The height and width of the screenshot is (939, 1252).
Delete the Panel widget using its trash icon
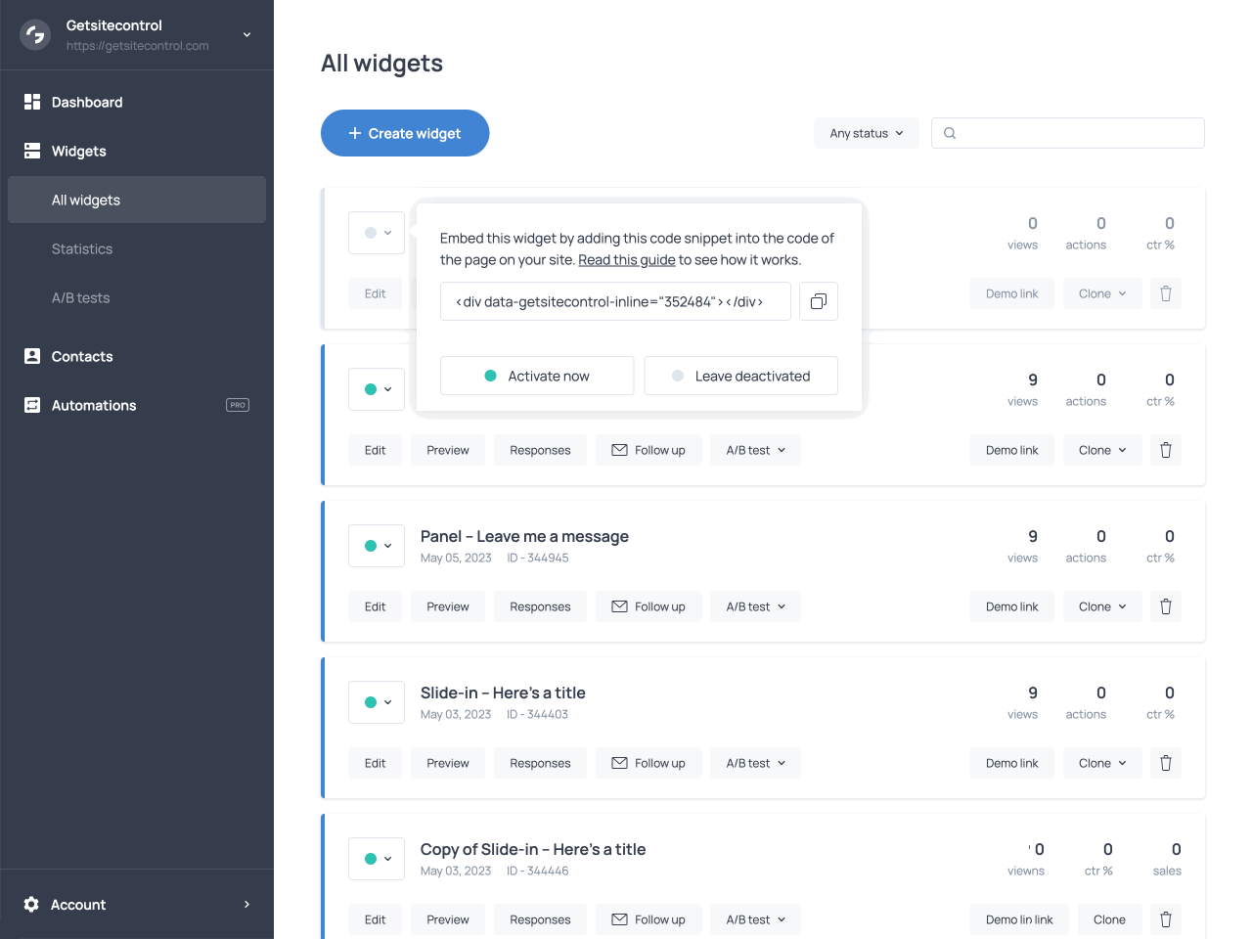tap(1165, 606)
